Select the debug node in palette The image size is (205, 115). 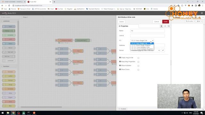[x=9, y=31]
